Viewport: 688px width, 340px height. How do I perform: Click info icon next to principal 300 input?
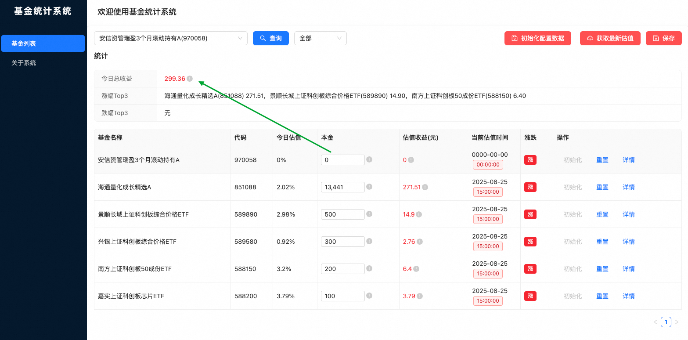(369, 241)
